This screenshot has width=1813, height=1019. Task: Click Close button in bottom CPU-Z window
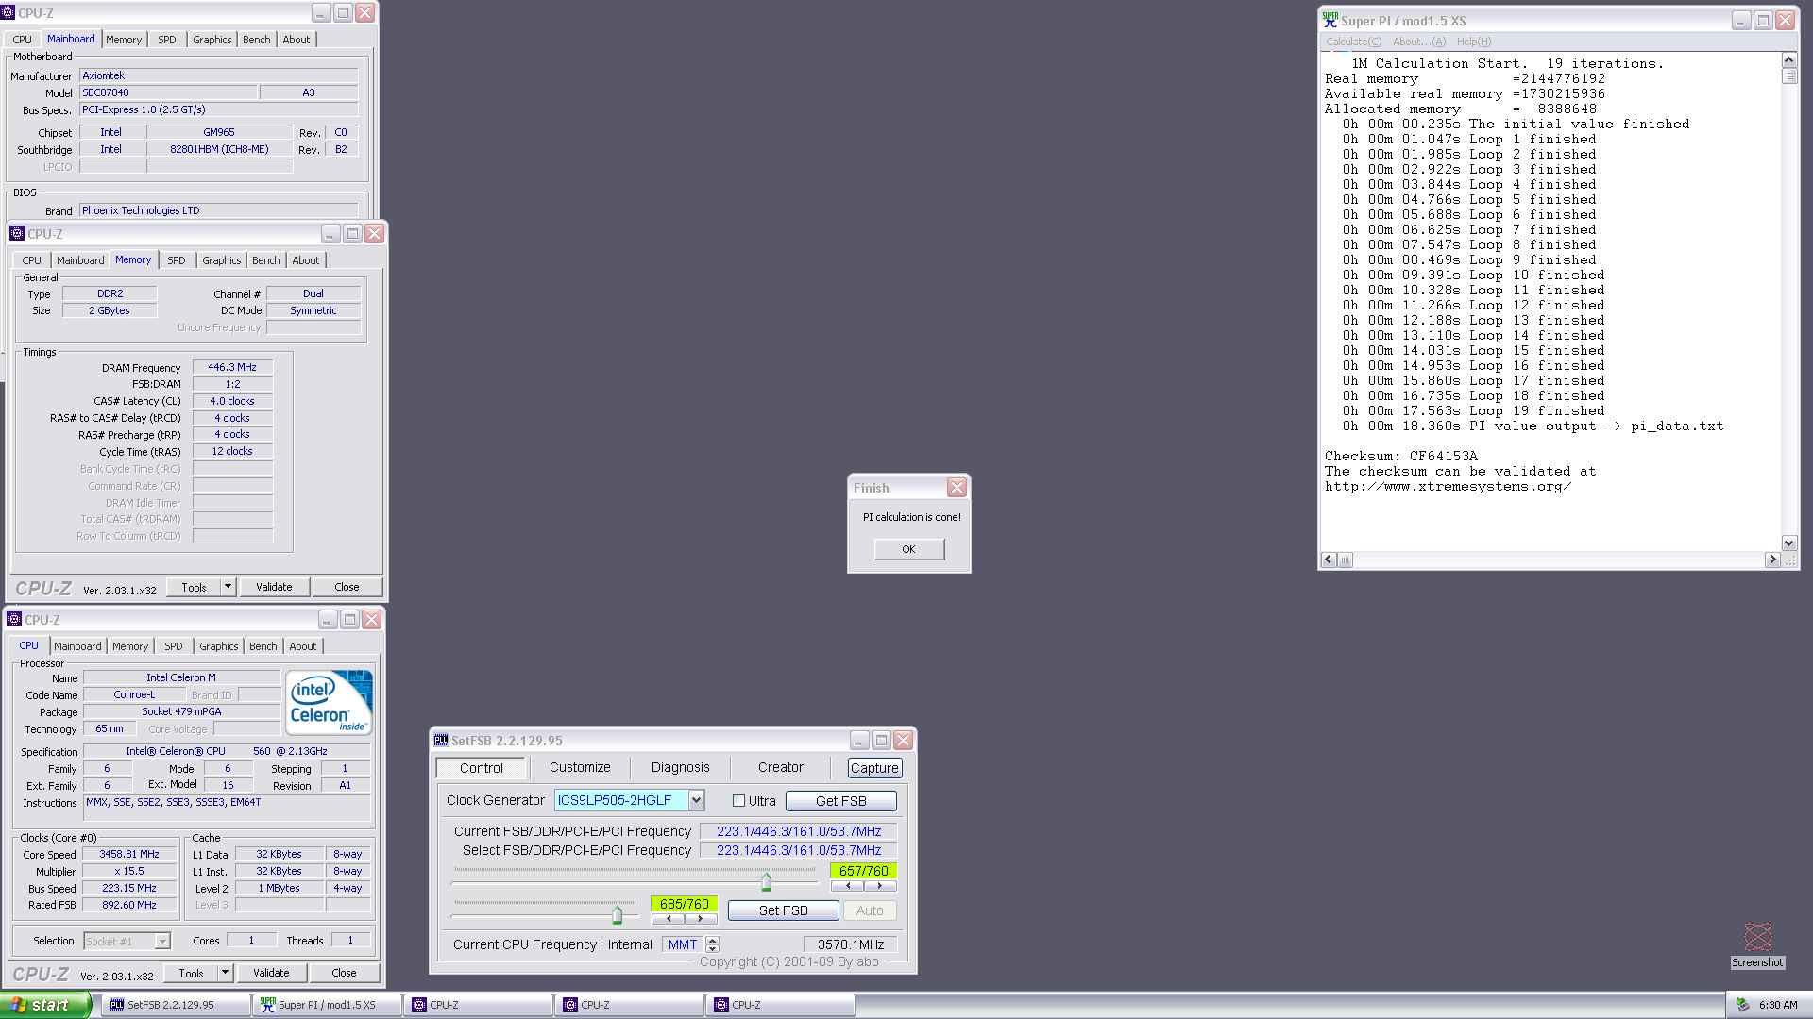pos(344,973)
